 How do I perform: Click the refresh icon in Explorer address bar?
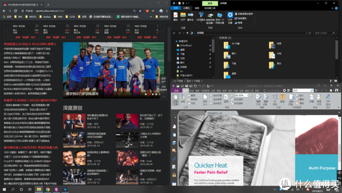[310, 33]
